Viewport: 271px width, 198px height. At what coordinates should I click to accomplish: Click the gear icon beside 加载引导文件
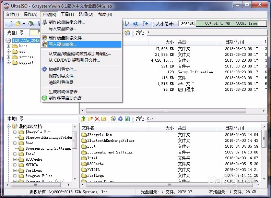point(44,69)
